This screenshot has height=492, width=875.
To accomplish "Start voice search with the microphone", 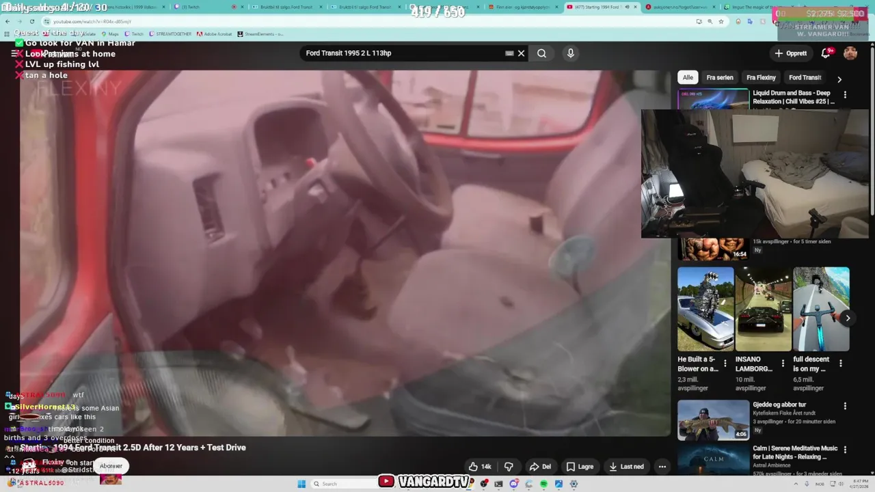I will [571, 53].
